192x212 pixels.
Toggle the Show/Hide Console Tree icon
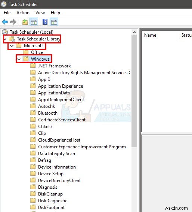(34, 22)
